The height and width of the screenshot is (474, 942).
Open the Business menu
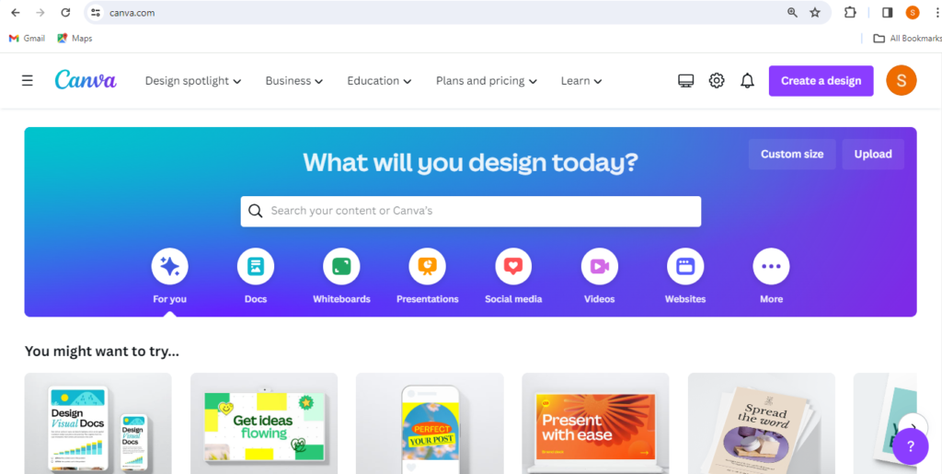tap(293, 80)
